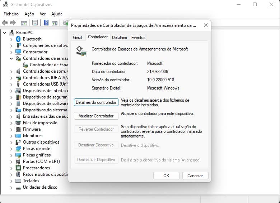Click the greyed Reverter Controlador button
The width and height of the screenshot is (280, 203).
click(96, 129)
